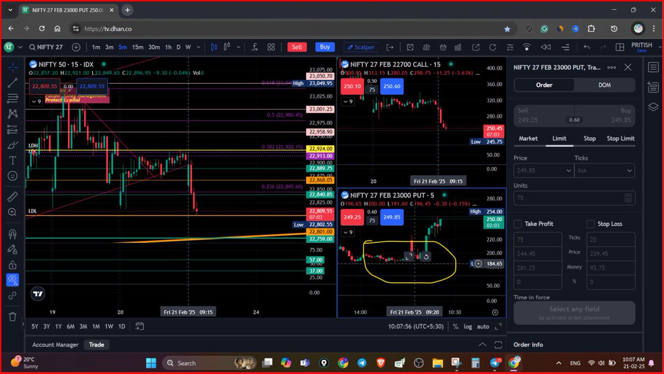Open the emoji icons tool
664x374 pixels.
12,176
